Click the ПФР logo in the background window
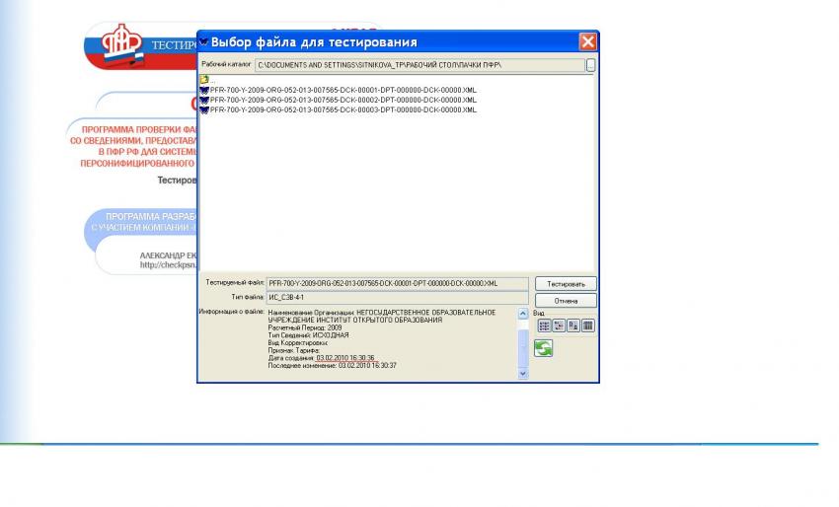Screen dimensions: 839x507 (x=122, y=43)
